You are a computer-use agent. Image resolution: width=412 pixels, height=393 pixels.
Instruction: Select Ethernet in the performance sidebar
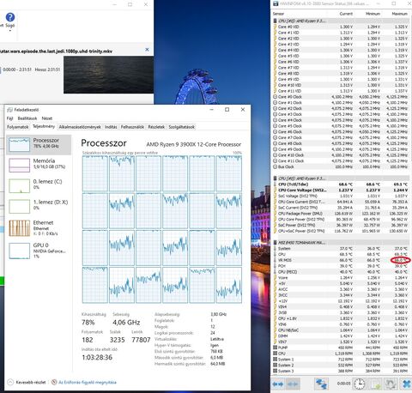pos(39,227)
